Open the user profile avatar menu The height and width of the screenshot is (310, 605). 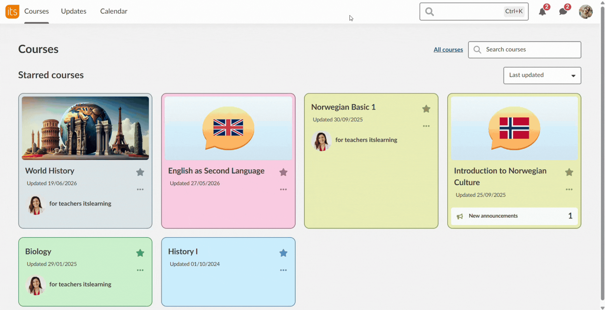point(586,12)
